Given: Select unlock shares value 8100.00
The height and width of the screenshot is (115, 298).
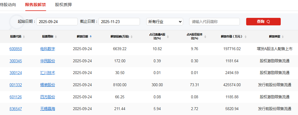Looking at the screenshot, I should click(x=119, y=85).
